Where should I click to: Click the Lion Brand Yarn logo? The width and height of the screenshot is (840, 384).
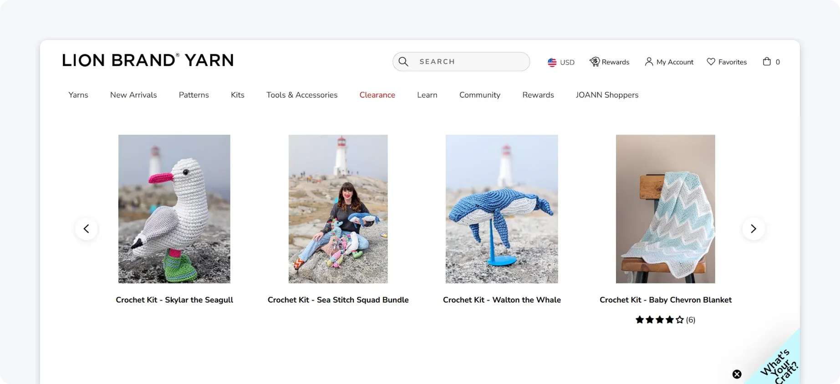click(x=148, y=60)
